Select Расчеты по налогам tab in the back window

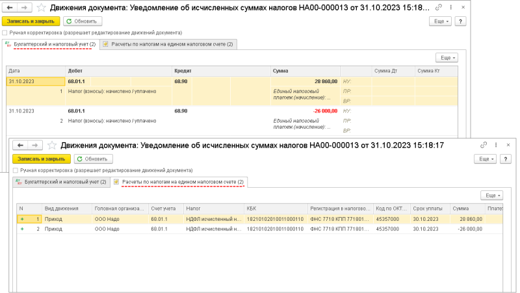click(x=168, y=44)
